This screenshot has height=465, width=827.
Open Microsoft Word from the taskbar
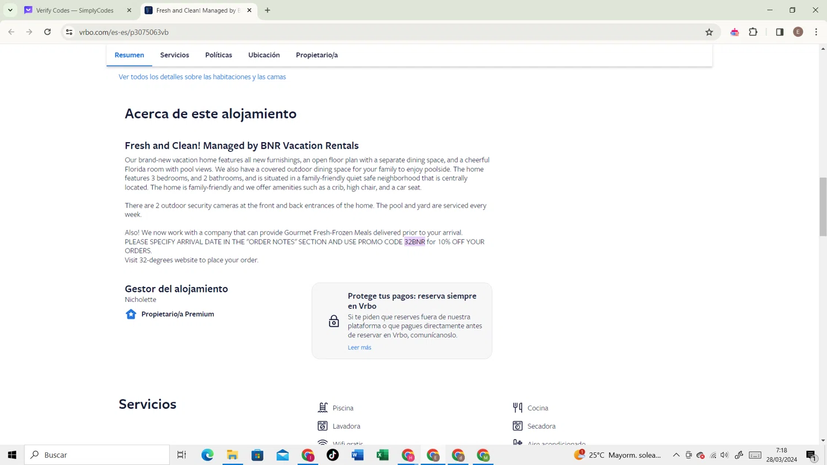[358, 455]
